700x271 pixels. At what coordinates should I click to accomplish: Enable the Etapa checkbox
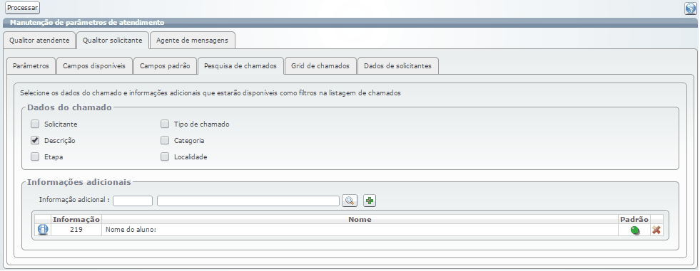pyautogui.click(x=35, y=156)
